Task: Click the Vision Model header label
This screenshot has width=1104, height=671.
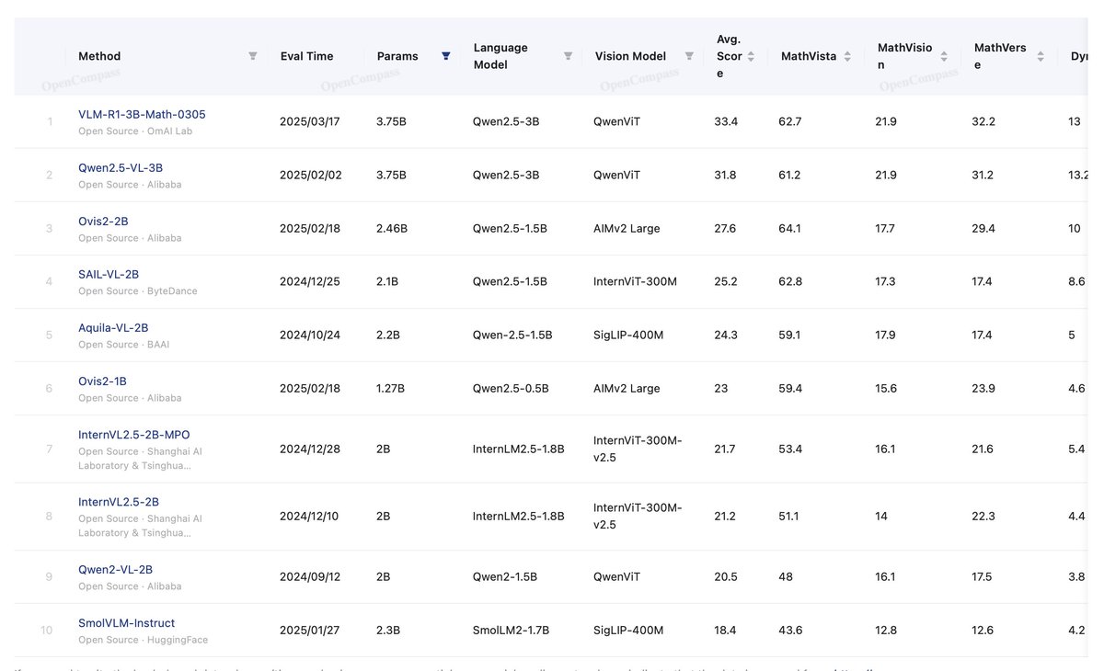Action: pos(630,56)
